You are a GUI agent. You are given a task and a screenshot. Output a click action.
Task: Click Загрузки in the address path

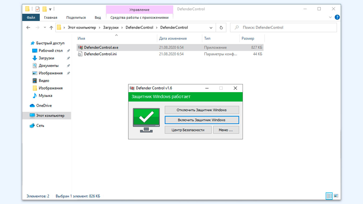click(111, 27)
